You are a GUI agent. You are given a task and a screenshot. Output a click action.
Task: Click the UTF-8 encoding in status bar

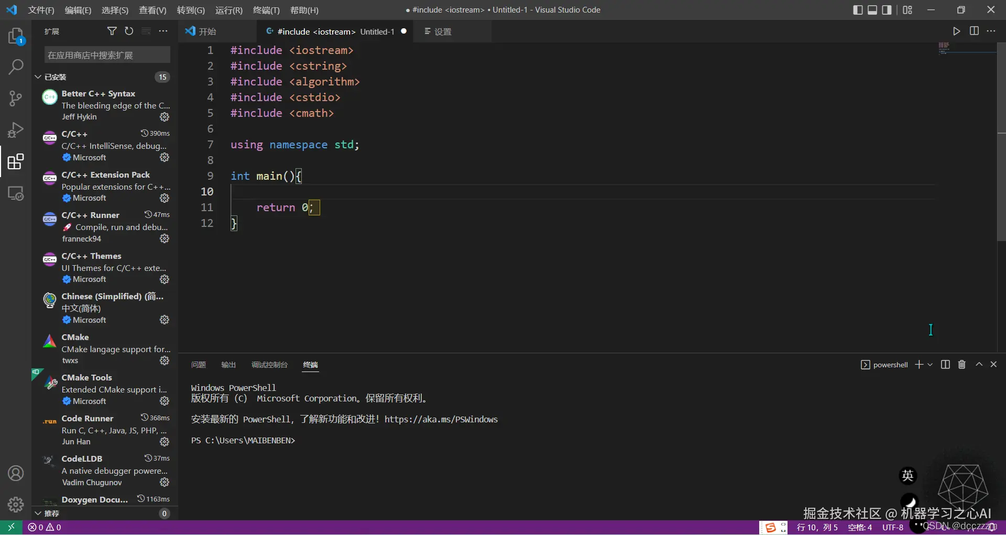click(x=892, y=528)
